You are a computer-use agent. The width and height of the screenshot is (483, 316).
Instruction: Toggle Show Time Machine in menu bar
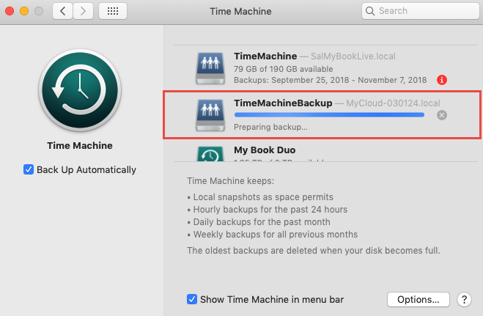(x=192, y=299)
